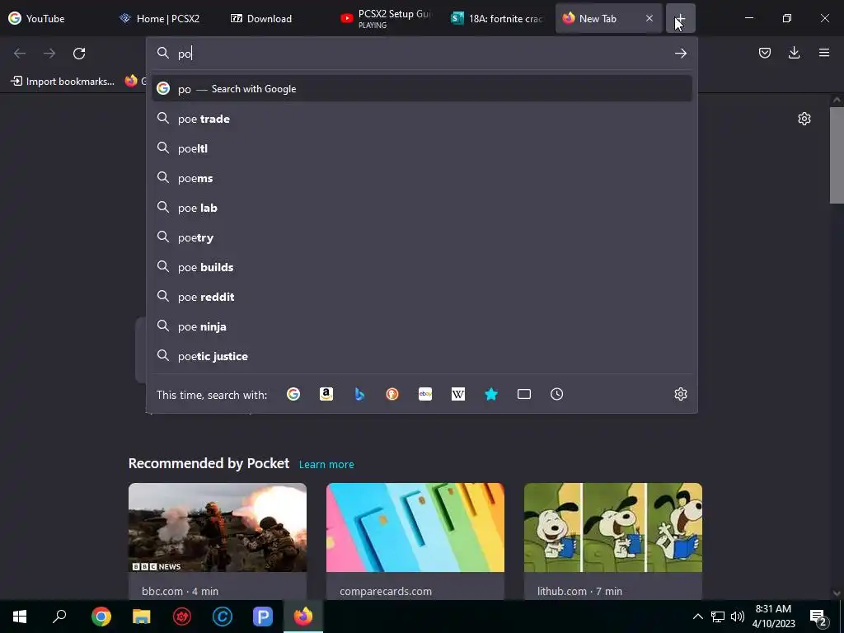Choose the 'poe trade' suggestion
This screenshot has width=844, height=633.
[422, 119]
